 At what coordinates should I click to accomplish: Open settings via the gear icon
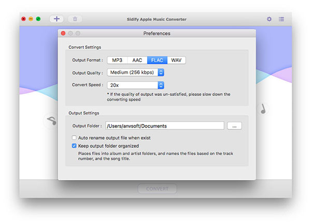(x=269, y=19)
